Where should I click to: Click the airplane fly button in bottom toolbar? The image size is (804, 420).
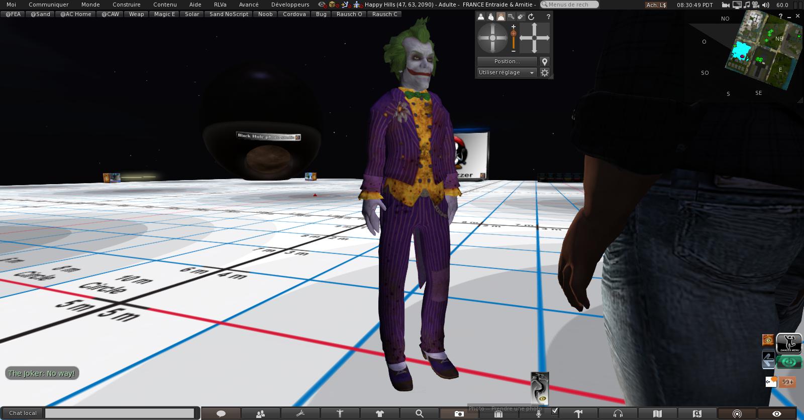click(x=300, y=413)
